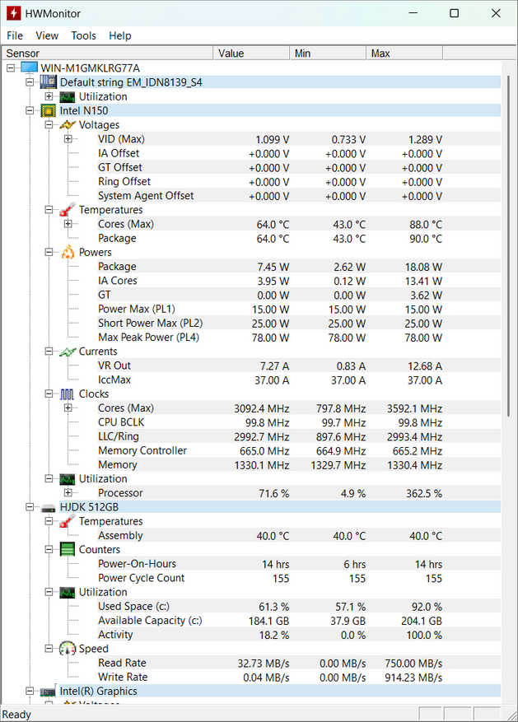Click the Clocks signal icon
This screenshot has width=518, height=722.
tap(68, 394)
